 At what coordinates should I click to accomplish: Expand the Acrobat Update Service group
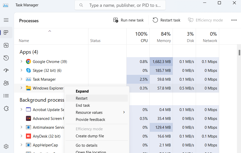[21, 110]
